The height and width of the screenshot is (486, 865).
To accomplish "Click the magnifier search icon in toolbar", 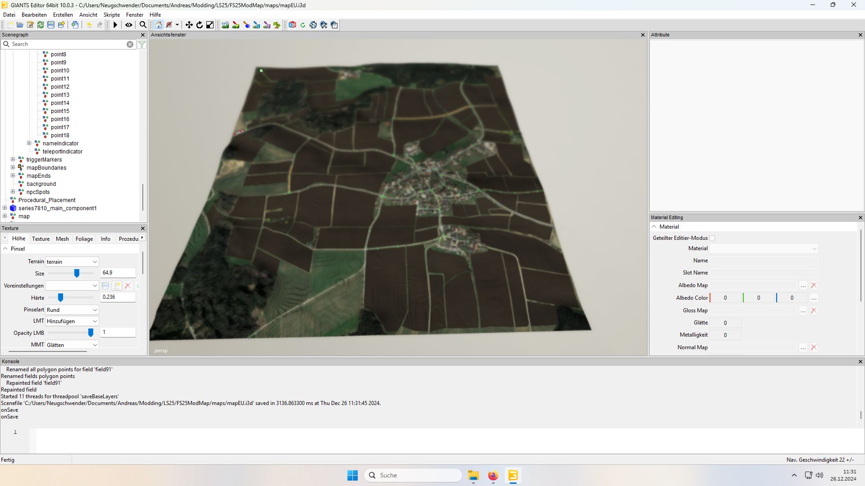I will click(143, 25).
